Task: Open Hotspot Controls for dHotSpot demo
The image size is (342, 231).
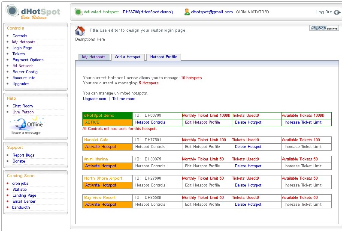Action: (150, 122)
